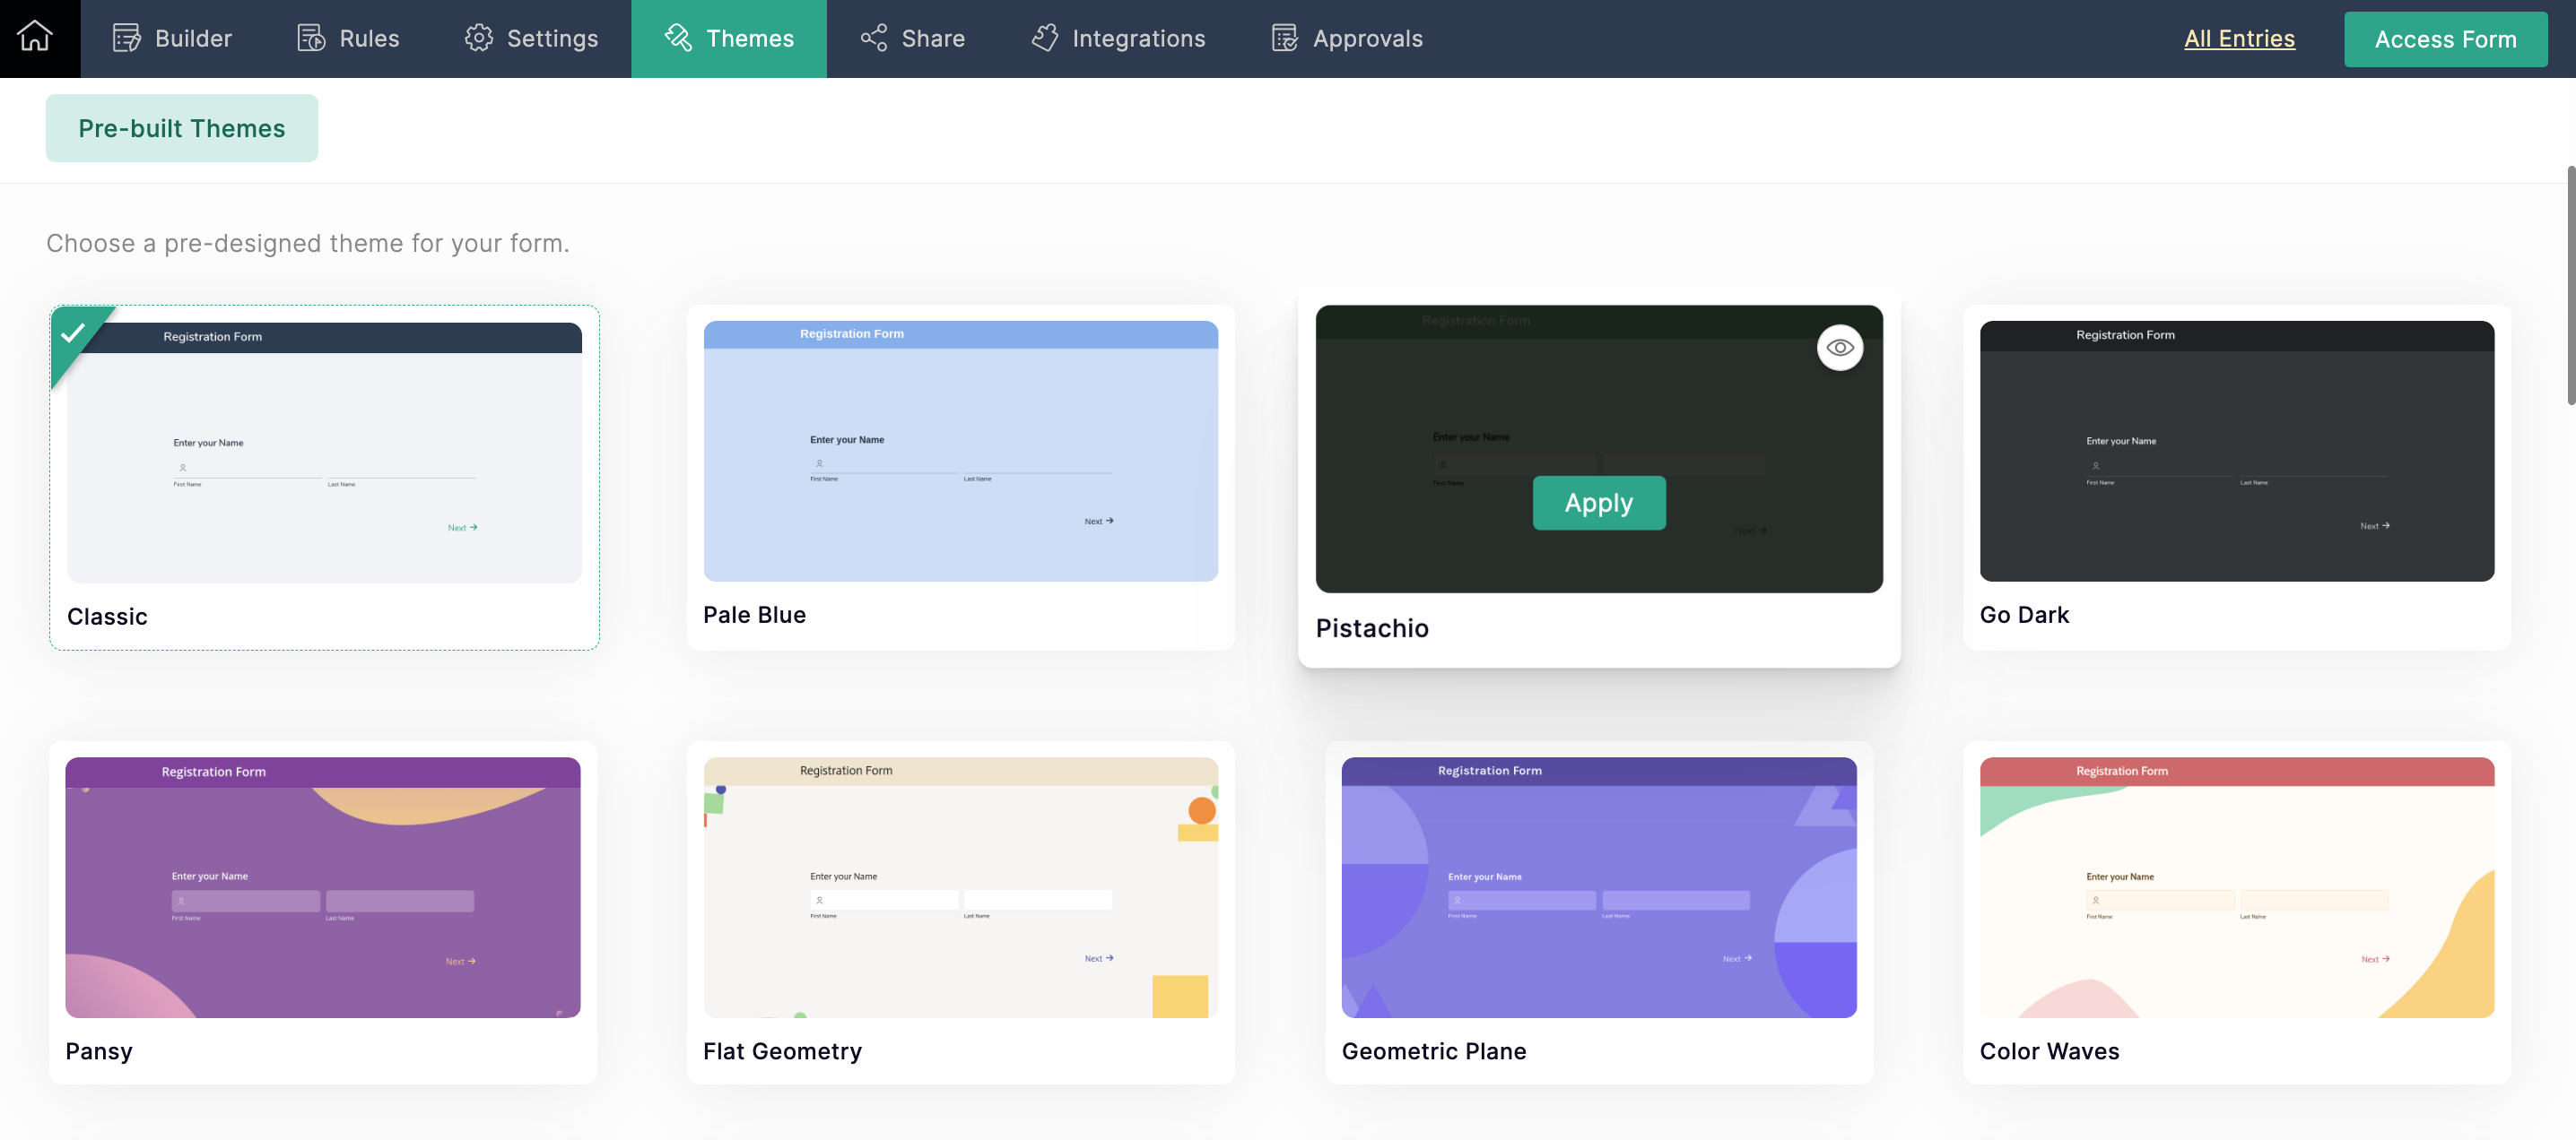Image resolution: width=2576 pixels, height=1140 pixels.
Task: Click the home icon in top bar
Action: (35, 38)
